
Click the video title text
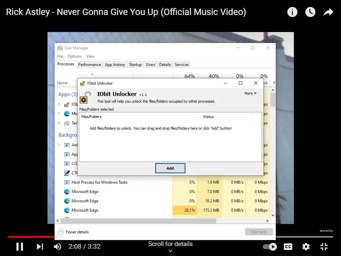[126, 12]
